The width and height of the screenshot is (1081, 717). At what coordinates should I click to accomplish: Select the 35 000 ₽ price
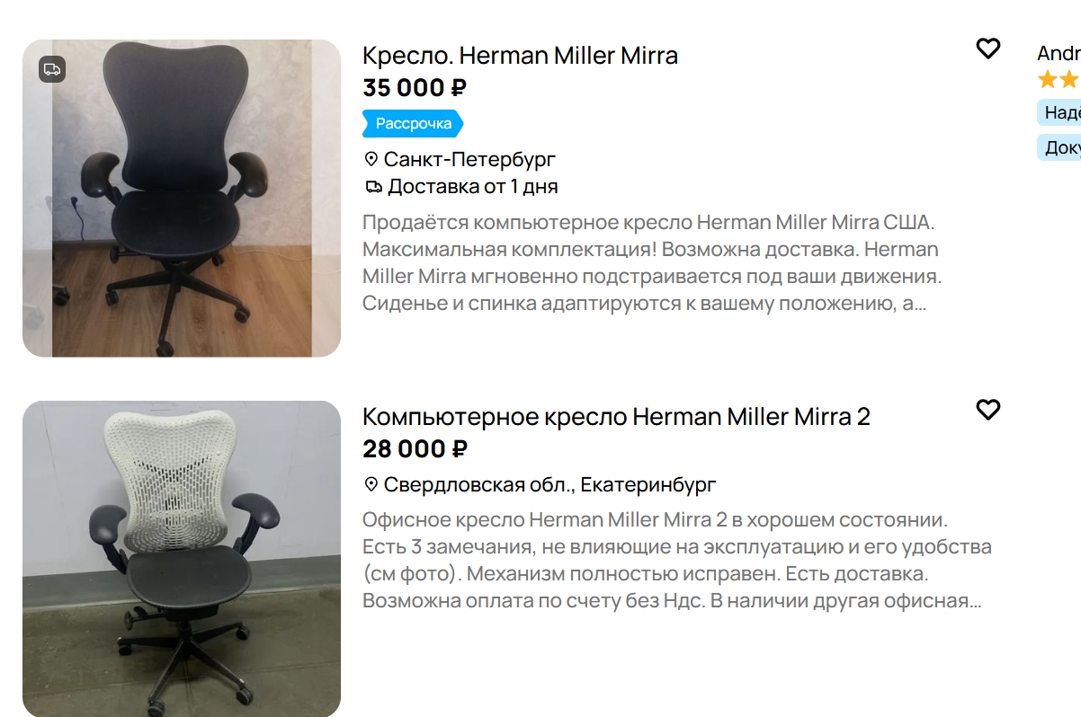coord(415,88)
